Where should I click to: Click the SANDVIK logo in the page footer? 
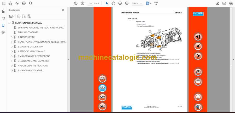coord(127,108)
